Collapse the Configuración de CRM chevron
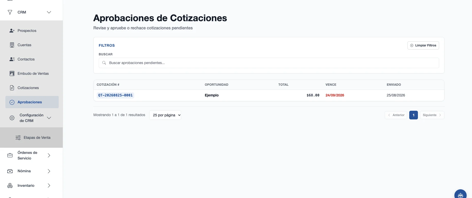 coord(49,118)
